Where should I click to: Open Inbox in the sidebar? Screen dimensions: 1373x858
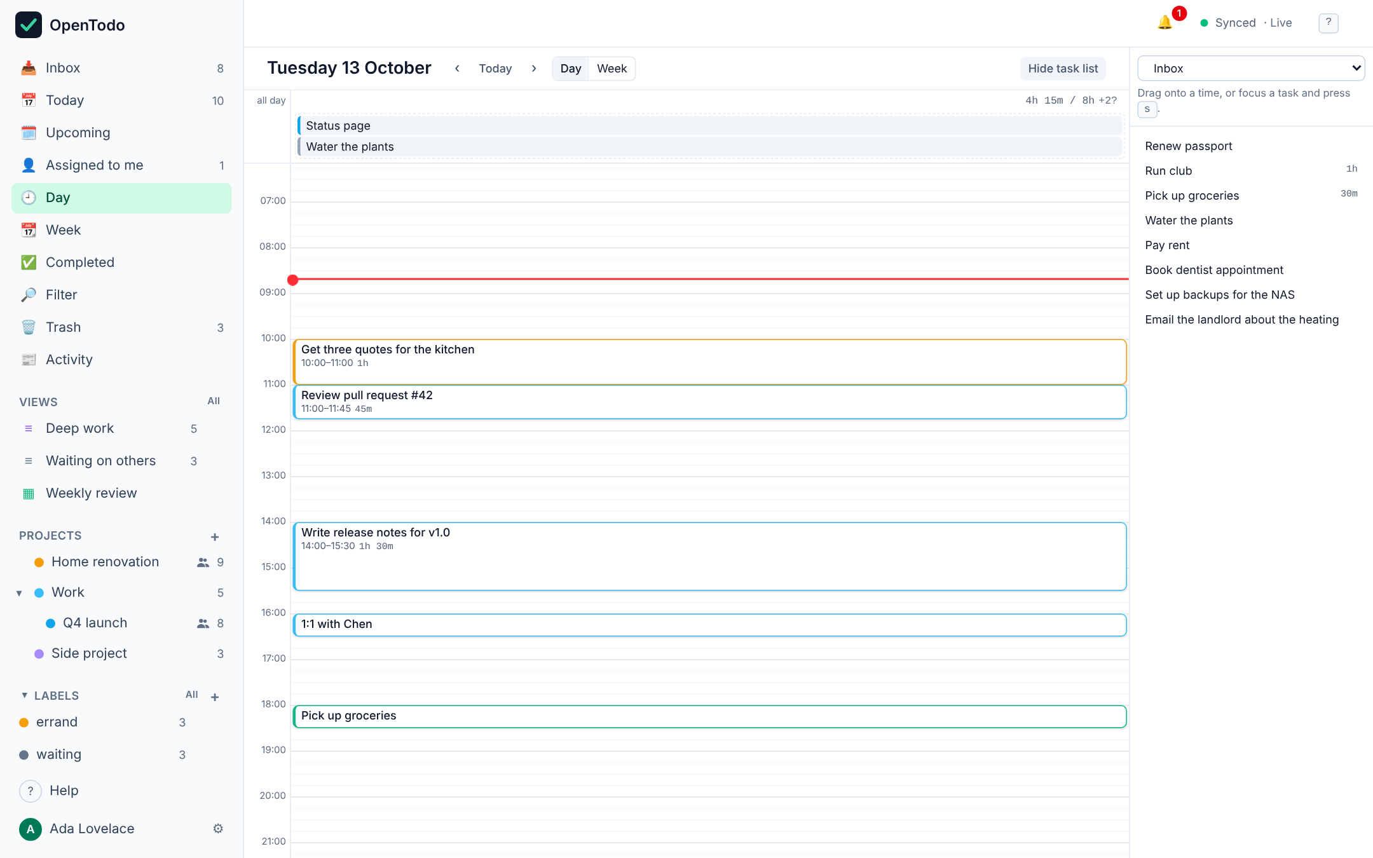coord(121,68)
